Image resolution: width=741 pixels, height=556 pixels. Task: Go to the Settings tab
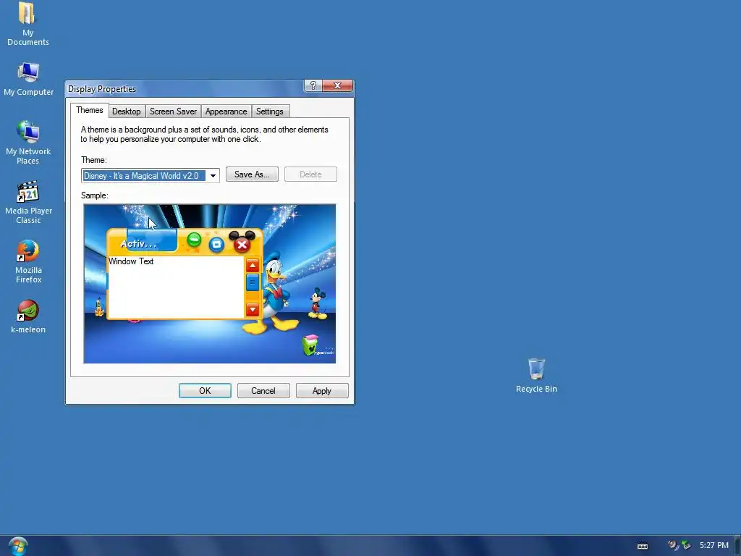(x=269, y=111)
